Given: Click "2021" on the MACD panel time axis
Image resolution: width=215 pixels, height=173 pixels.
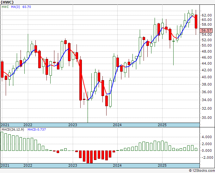Looking at the screenshot, I should (5, 165).
